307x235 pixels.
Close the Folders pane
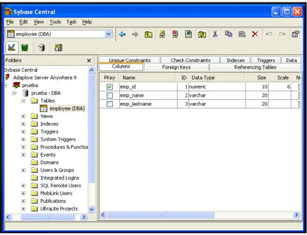tap(89, 61)
